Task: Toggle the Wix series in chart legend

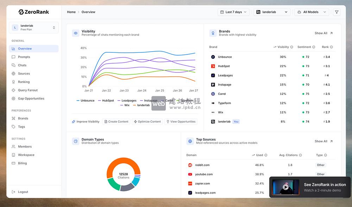Action: coord(125,105)
